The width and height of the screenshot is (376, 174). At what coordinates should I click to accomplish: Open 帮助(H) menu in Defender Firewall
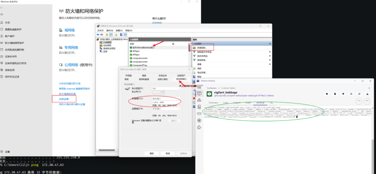point(129,30)
